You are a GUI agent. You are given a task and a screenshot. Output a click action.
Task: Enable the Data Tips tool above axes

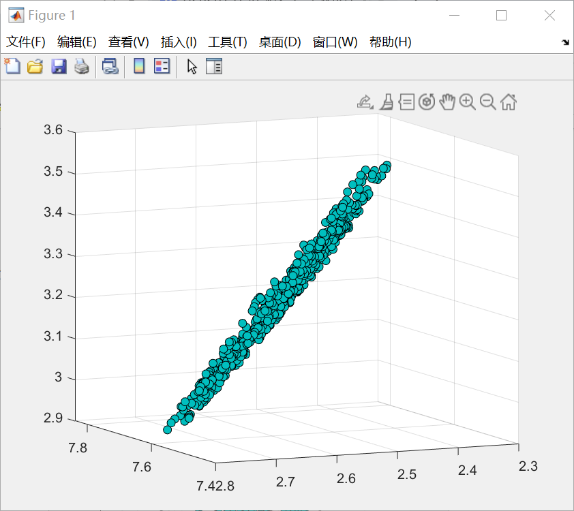point(406,102)
